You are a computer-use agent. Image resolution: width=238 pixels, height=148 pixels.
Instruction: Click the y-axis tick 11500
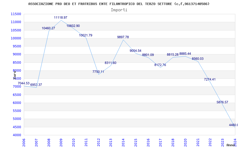[x=16, y=14]
